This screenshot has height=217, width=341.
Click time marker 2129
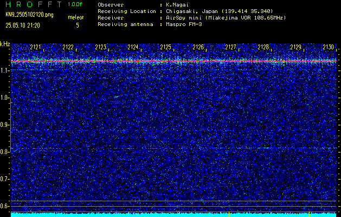coord(296,47)
